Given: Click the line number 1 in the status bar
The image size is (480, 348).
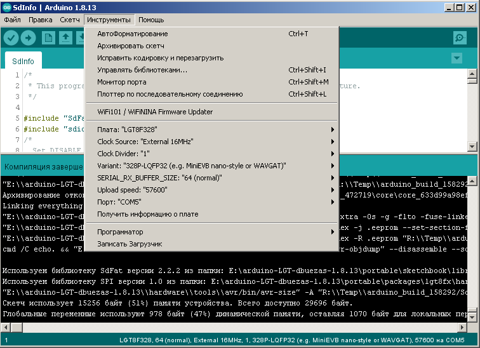Looking at the screenshot, I should pyautogui.click(x=6, y=340).
